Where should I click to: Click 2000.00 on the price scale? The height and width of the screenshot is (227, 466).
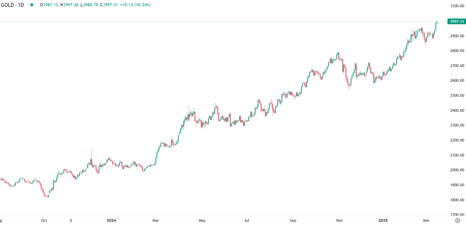[x=457, y=170]
